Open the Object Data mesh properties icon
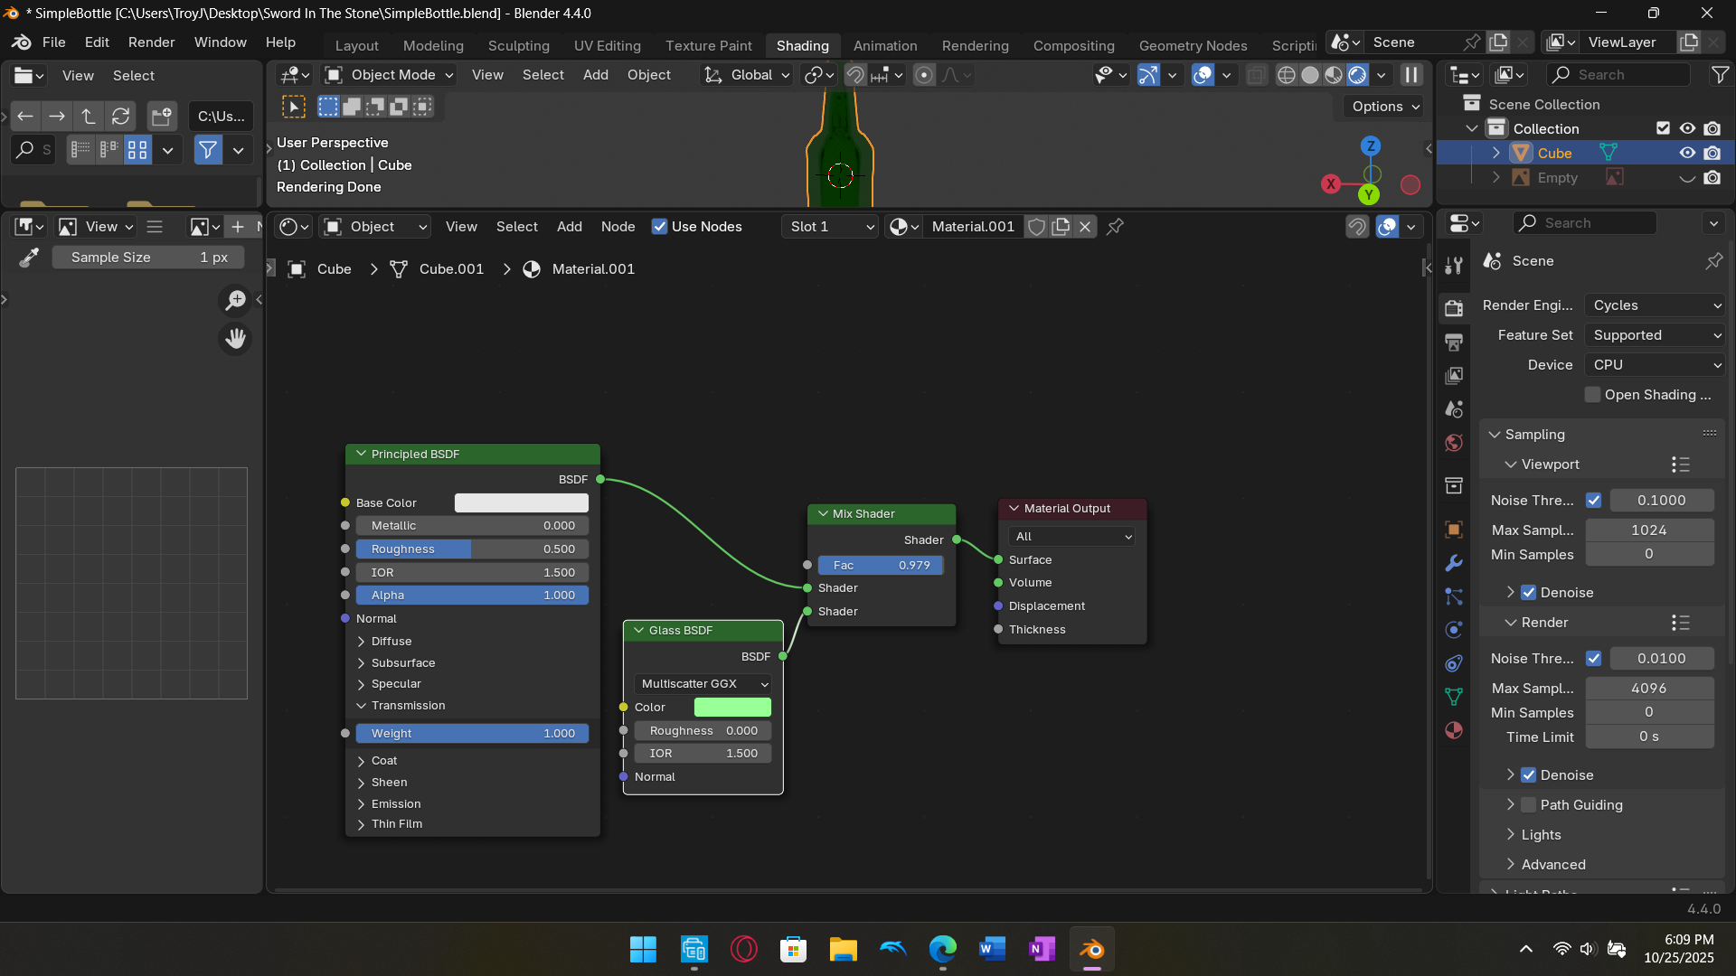 [x=1454, y=697]
